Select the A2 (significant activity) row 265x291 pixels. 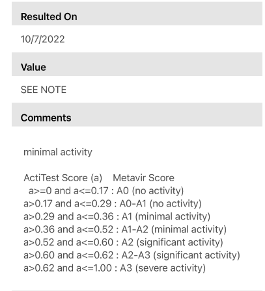(x=123, y=242)
